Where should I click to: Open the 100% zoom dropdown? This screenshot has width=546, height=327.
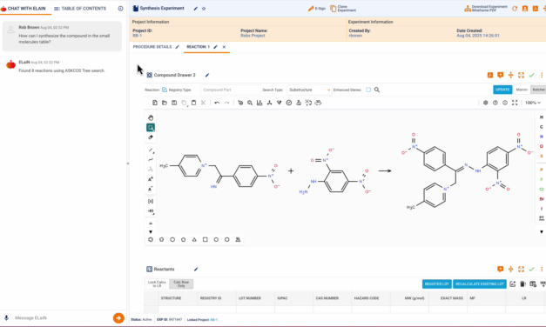pos(532,103)
